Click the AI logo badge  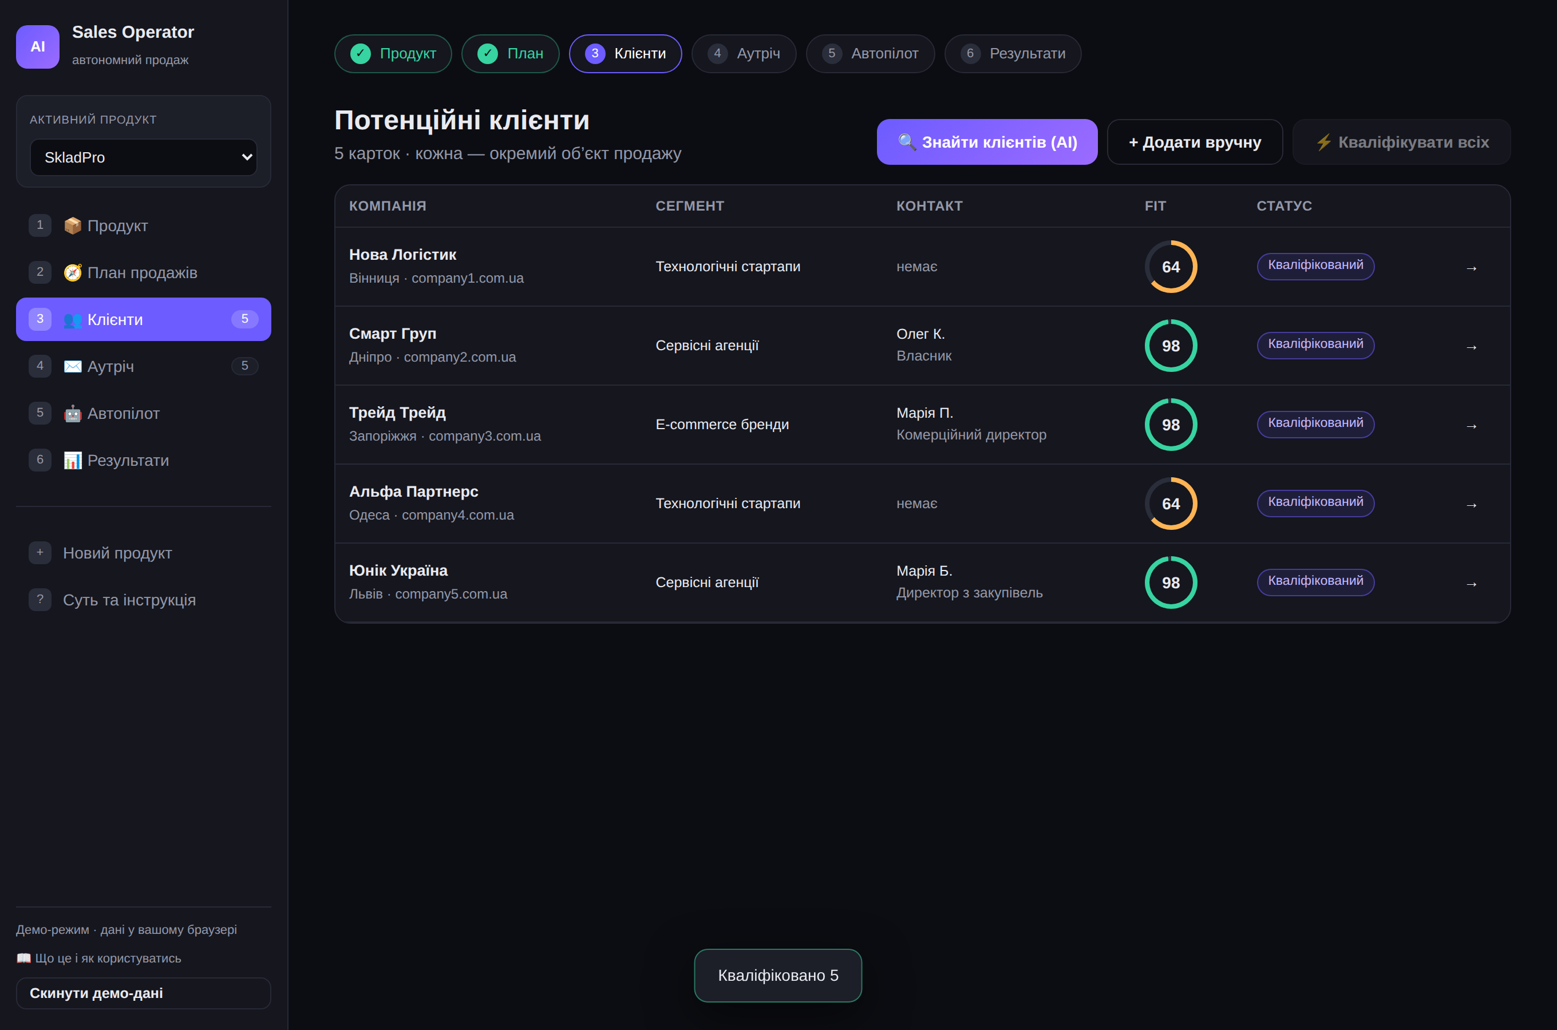tap(37, 47)
